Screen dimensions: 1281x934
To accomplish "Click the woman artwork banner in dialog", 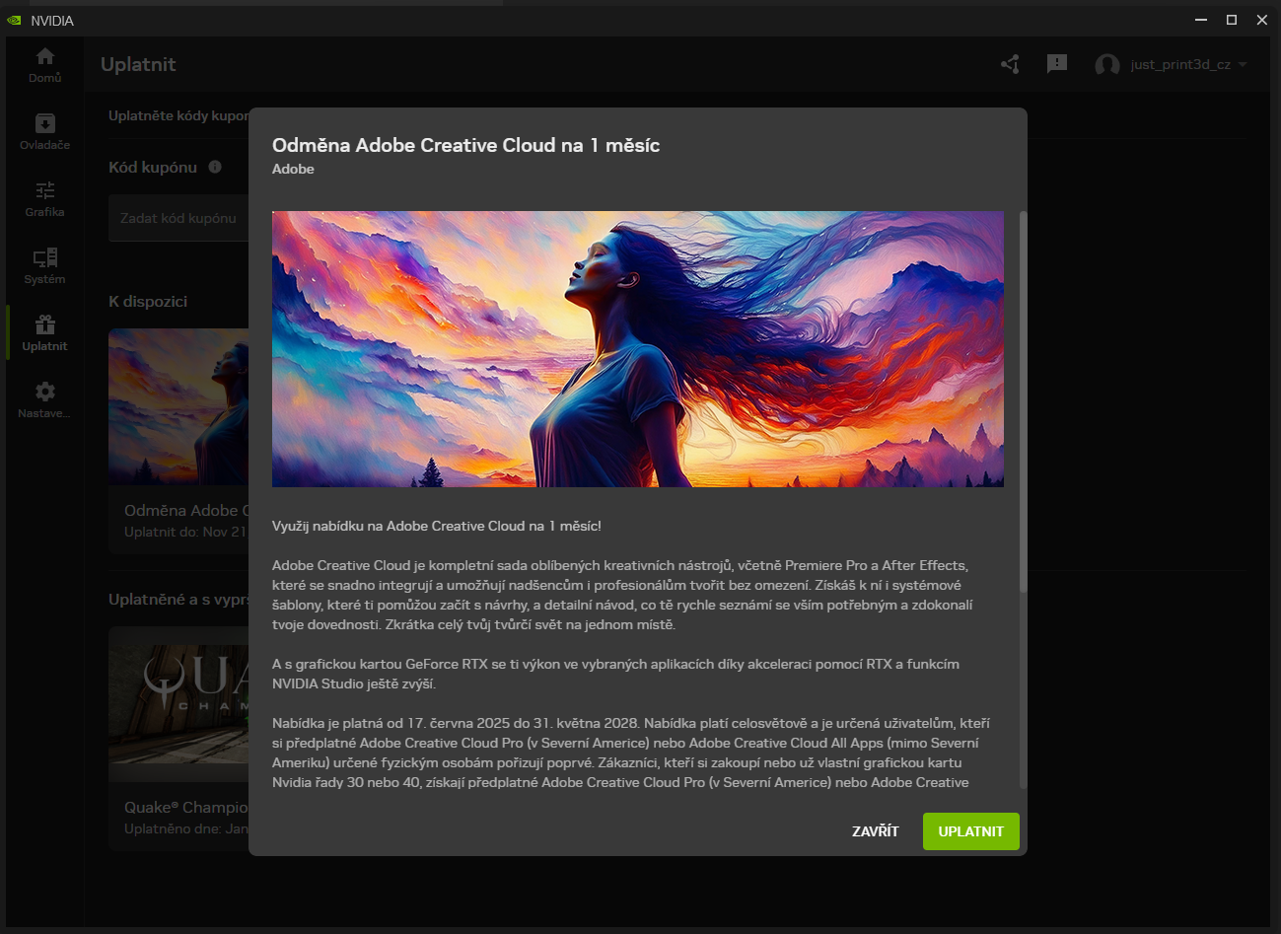I will click(x=638, y=349).
